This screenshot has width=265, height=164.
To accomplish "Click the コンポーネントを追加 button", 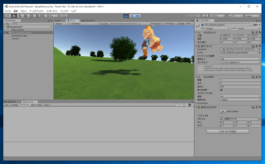I will (228, 131).
